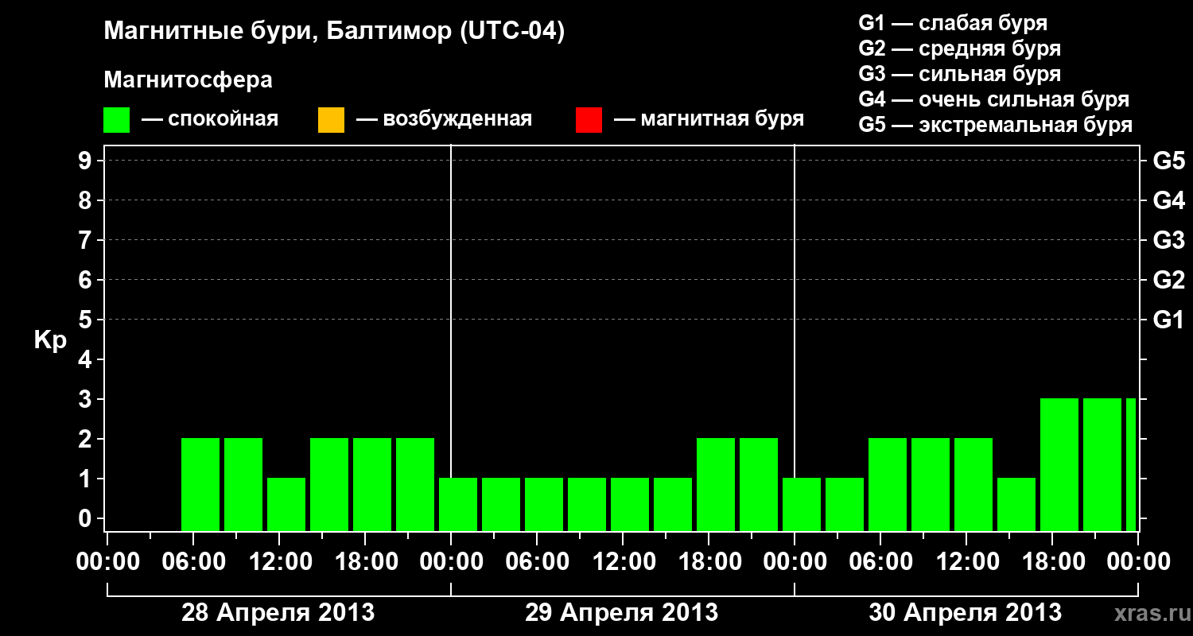Select the Kp 2 bar at 18:00 on 28 April
The width and height of the screenshot is (1193, 636).
pos(372,484)
